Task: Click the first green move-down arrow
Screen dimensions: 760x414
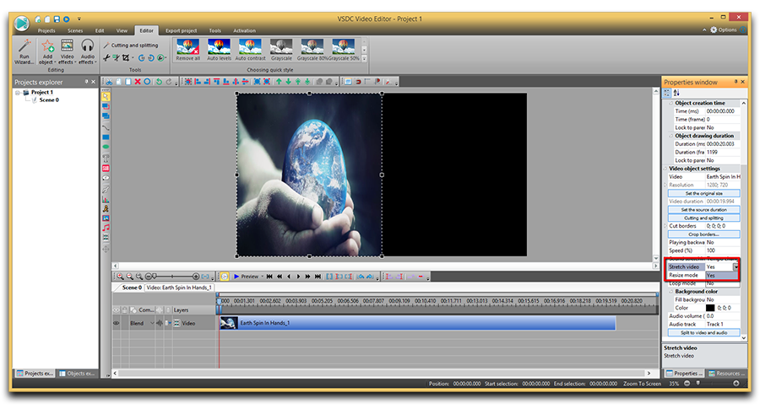Action: click(x=289, y=82)
